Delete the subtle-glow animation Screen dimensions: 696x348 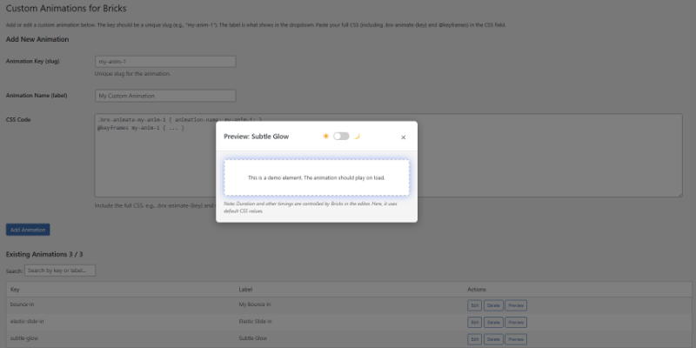pyautogui.click(x=493, y=339)
